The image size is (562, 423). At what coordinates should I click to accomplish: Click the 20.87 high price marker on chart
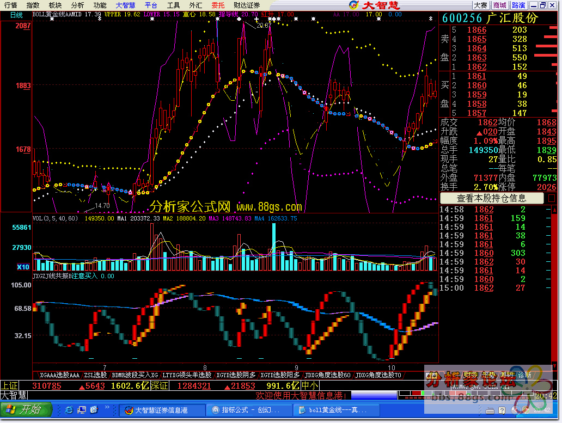tap(264, 26)
